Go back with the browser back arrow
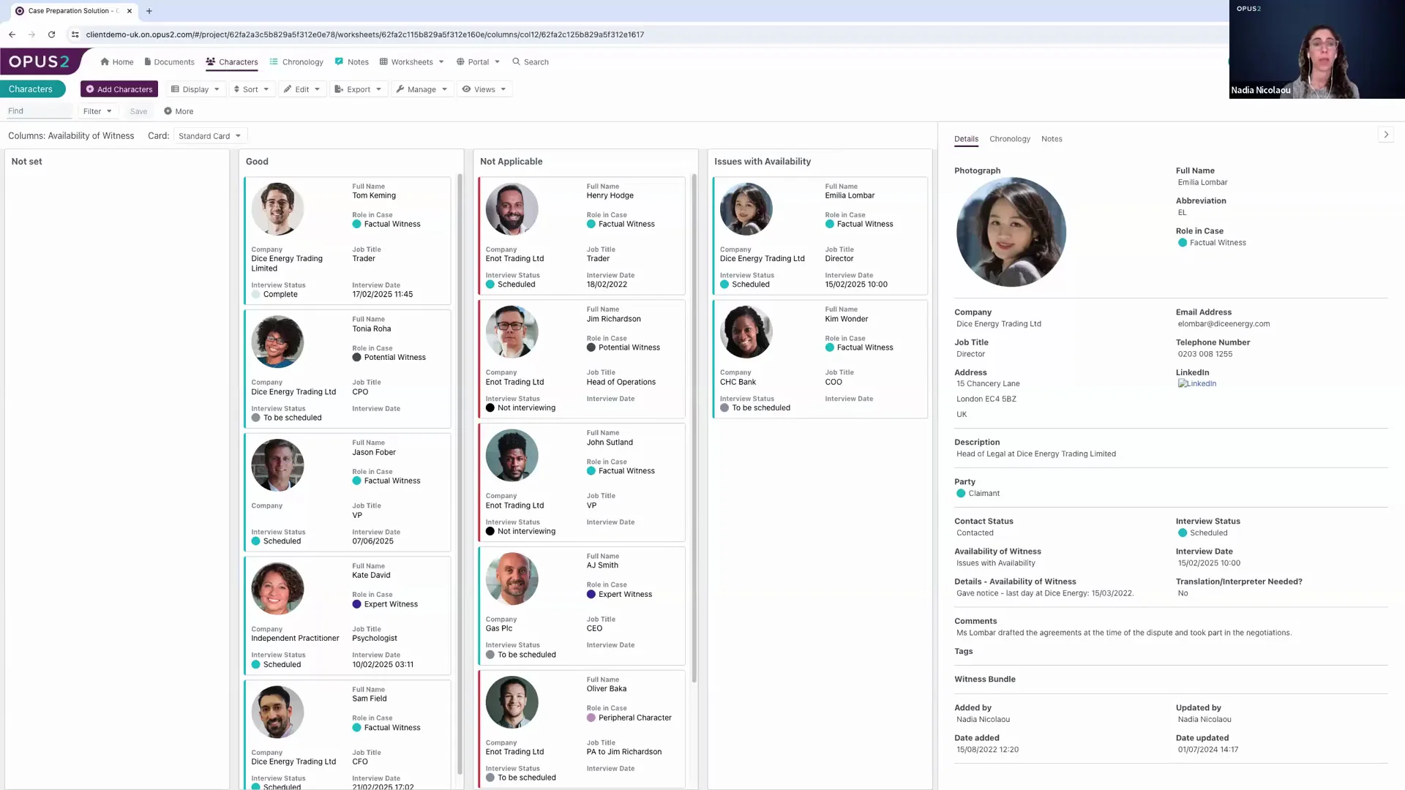This screenshot has height=790, width=1405. (12, 34)
